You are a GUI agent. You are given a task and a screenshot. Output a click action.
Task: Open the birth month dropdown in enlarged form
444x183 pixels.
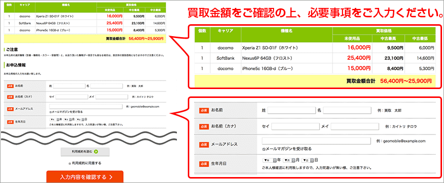[x=289, y=160]
